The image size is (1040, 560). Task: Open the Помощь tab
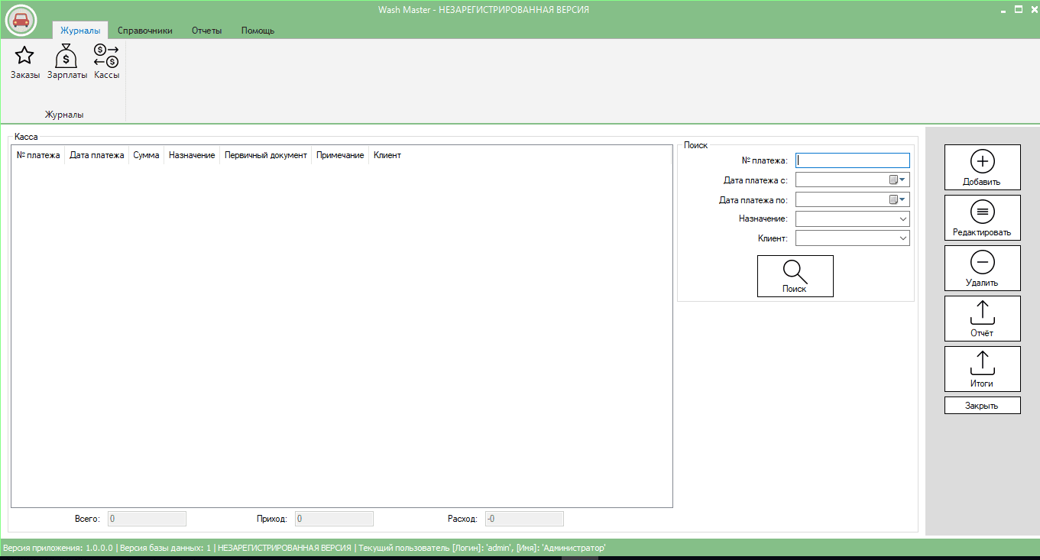[x=258, y=31]
